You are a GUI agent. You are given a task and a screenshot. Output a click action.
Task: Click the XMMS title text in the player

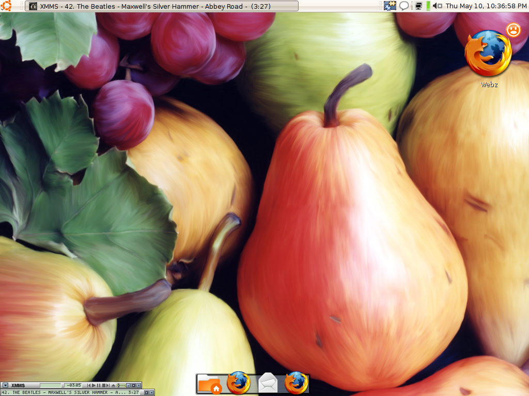[18, 385]
